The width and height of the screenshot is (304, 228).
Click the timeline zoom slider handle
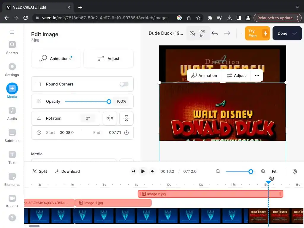(x=251, y=172)
